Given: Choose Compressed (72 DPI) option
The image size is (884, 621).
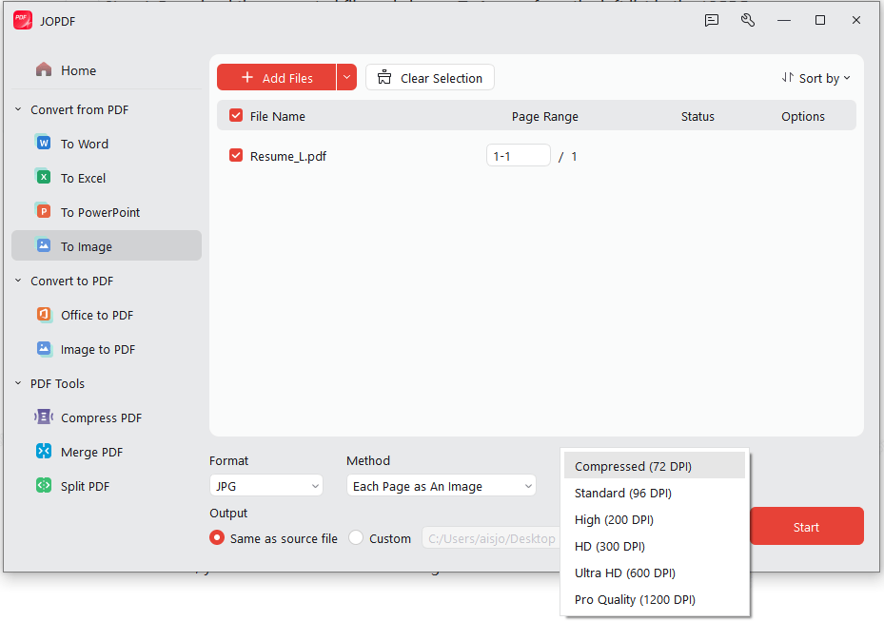Looking at the screenshot, I should pyautogui.click(x=655, y=466).
